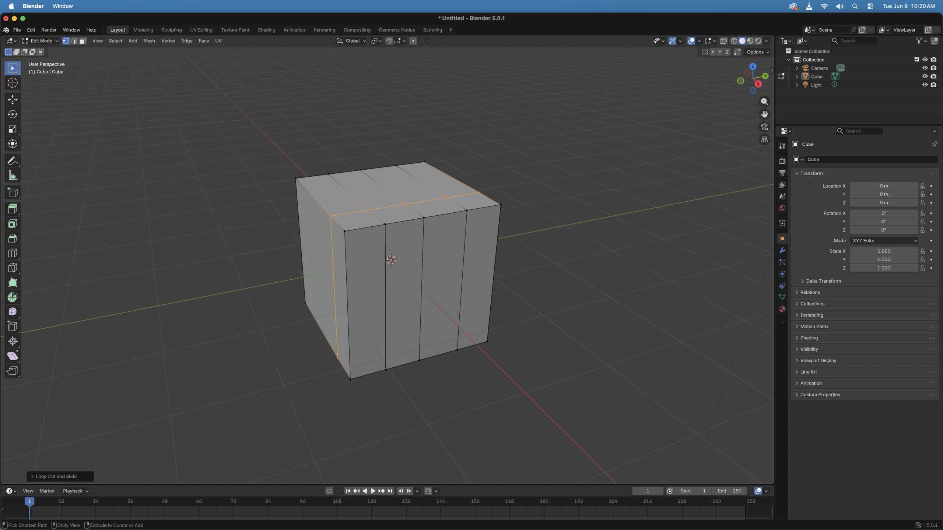This screenshot has width=943, height=530.
Task: Select the Scale tool
Action: (13, 129)
